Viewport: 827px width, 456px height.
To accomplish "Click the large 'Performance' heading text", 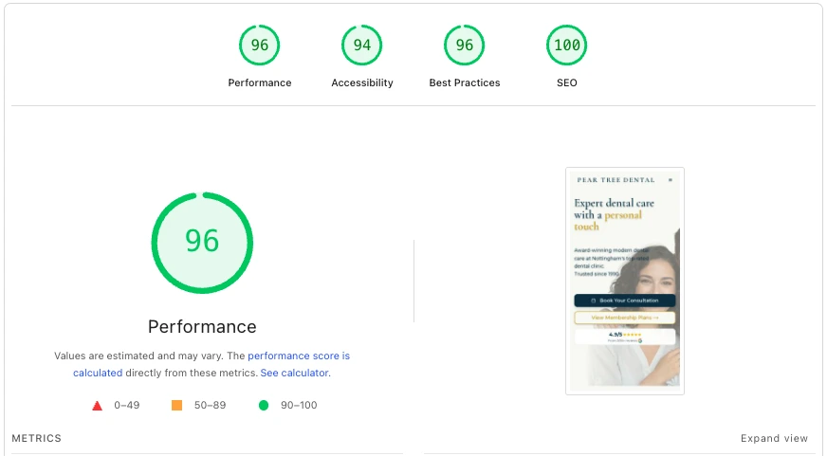I will [202, 327].
